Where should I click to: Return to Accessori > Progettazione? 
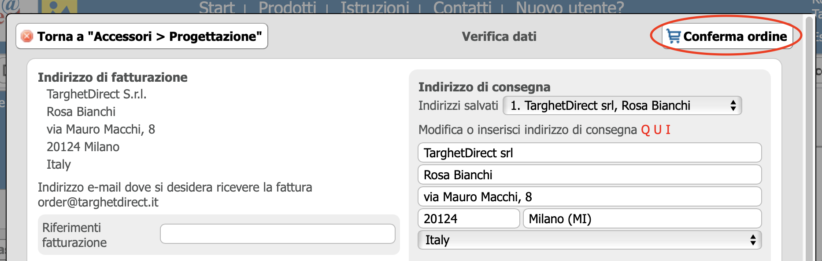[142, 36]
